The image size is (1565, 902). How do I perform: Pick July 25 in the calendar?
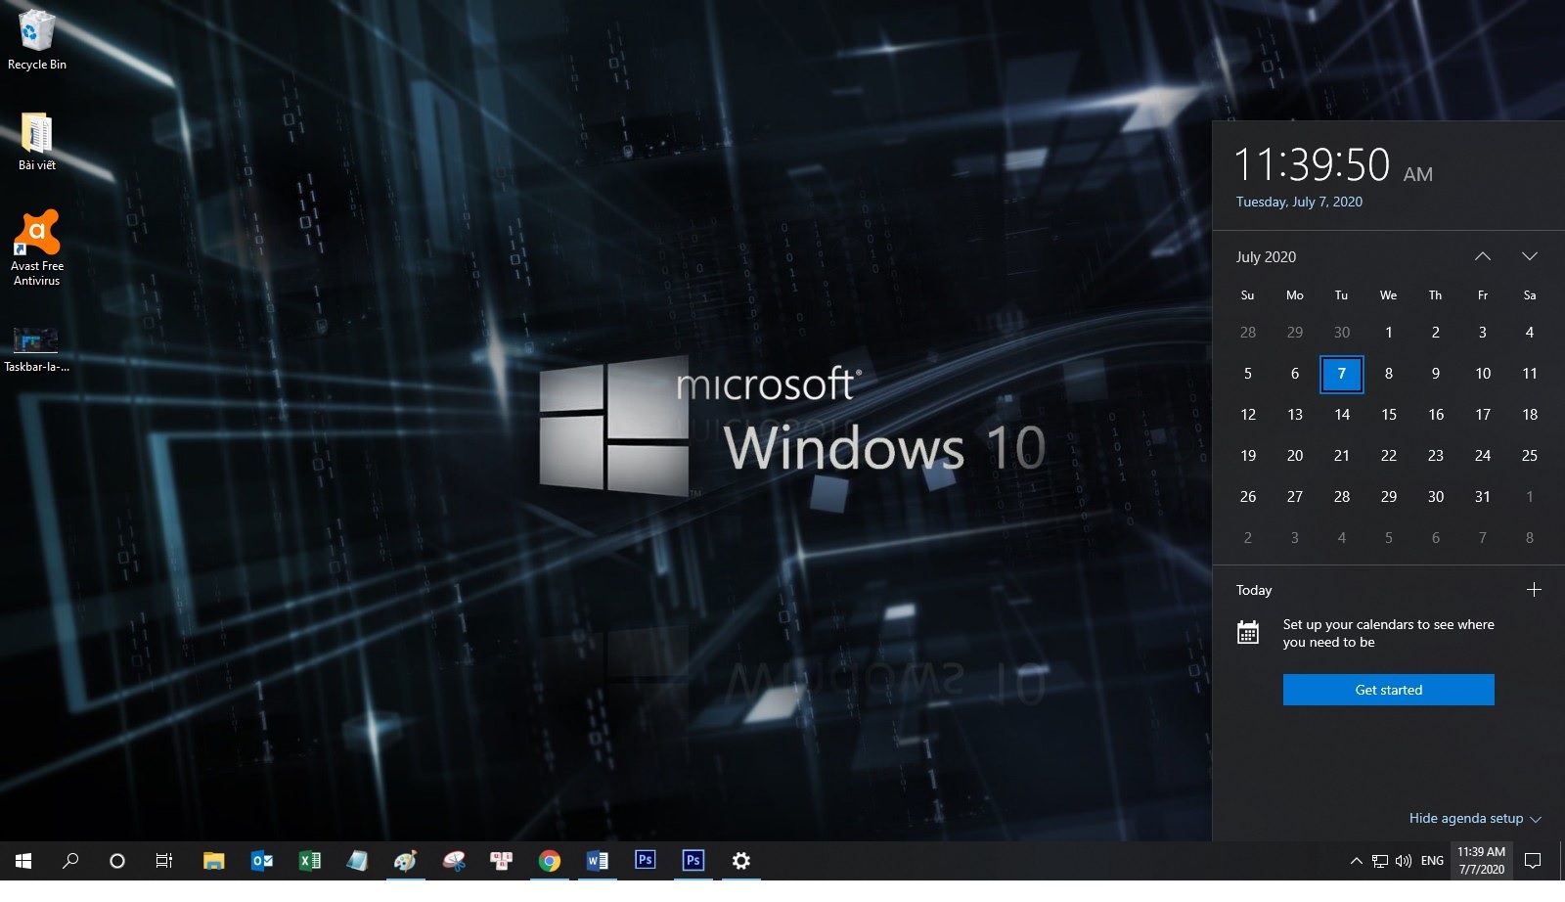click(1530, 456)
